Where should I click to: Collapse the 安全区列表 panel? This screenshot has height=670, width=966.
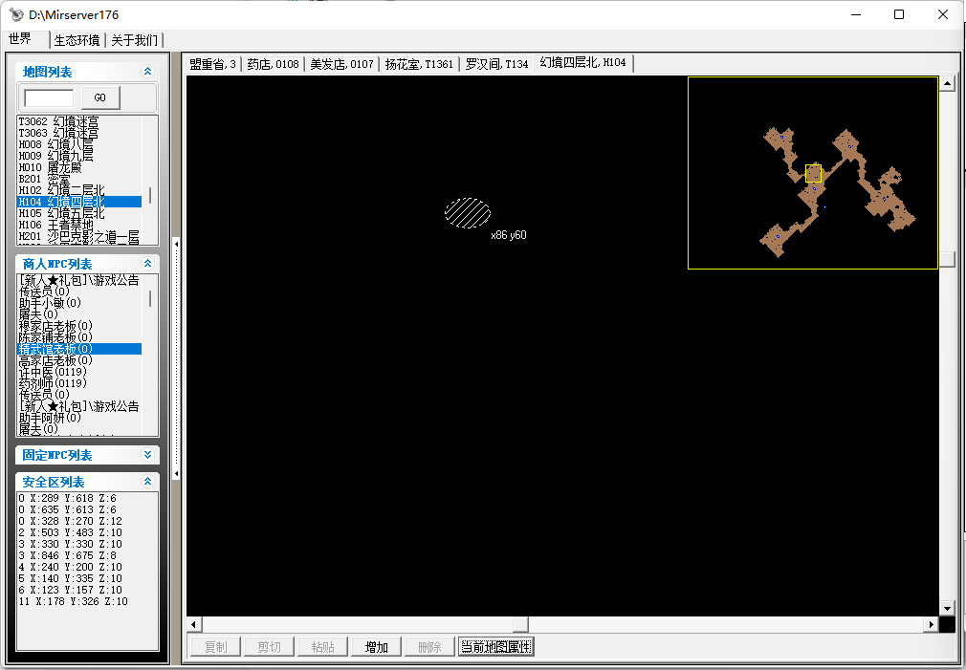point(147,482)
